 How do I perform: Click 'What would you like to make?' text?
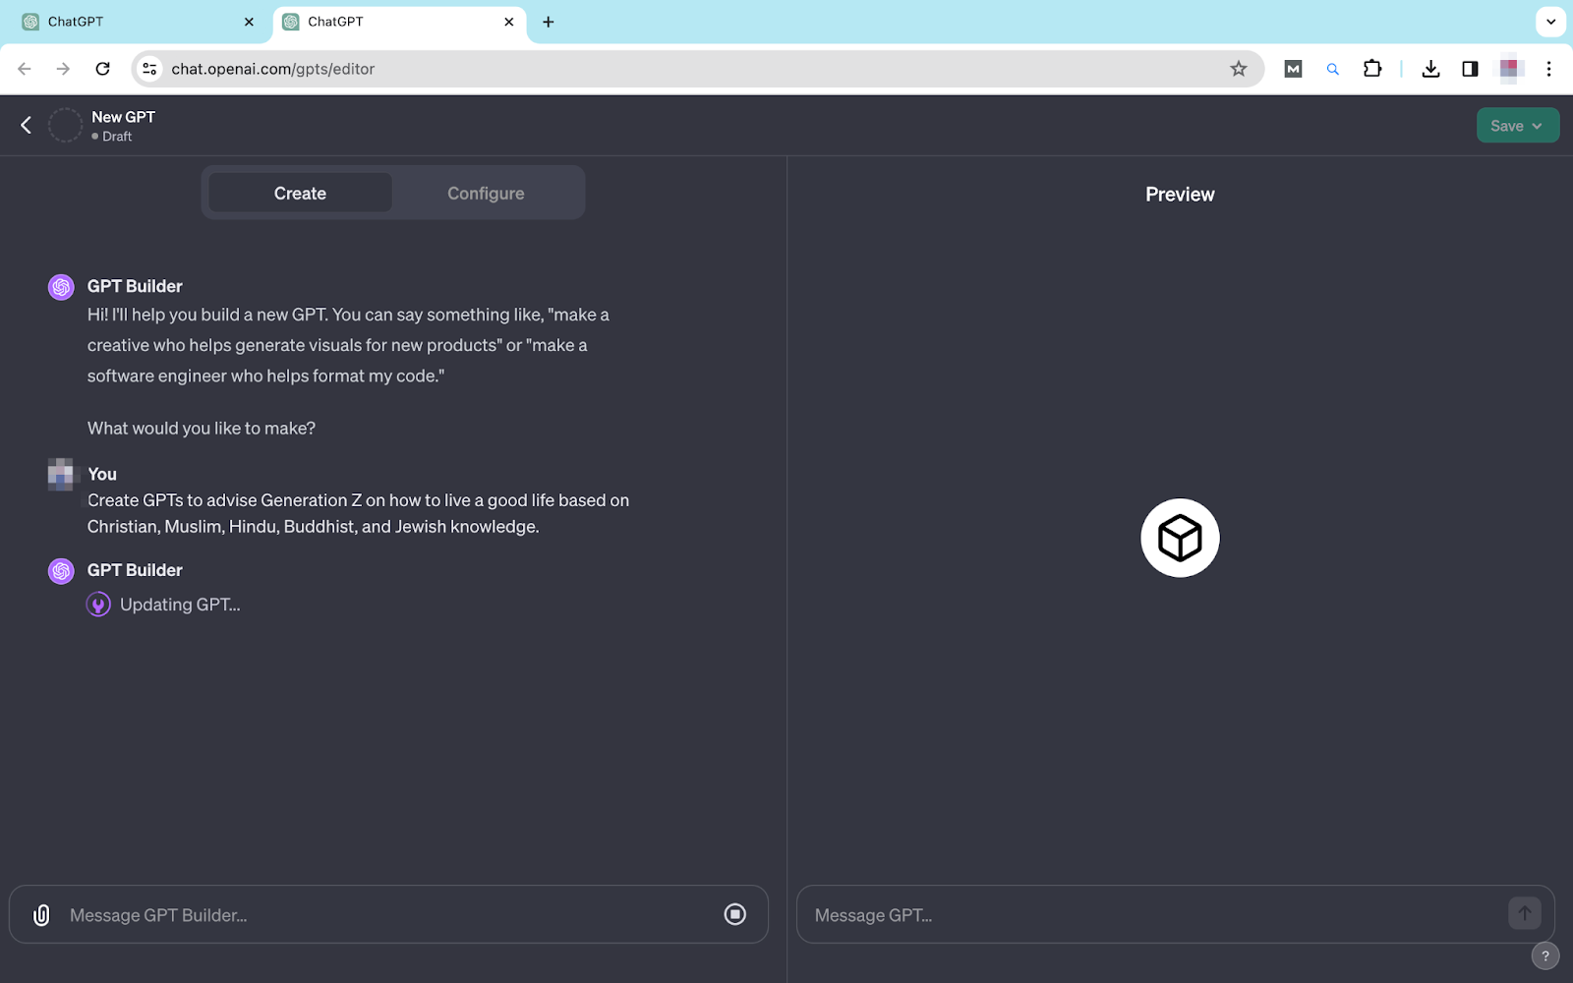202,429
